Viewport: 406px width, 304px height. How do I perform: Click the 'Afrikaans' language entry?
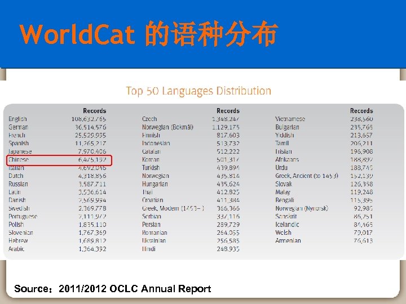287,159
